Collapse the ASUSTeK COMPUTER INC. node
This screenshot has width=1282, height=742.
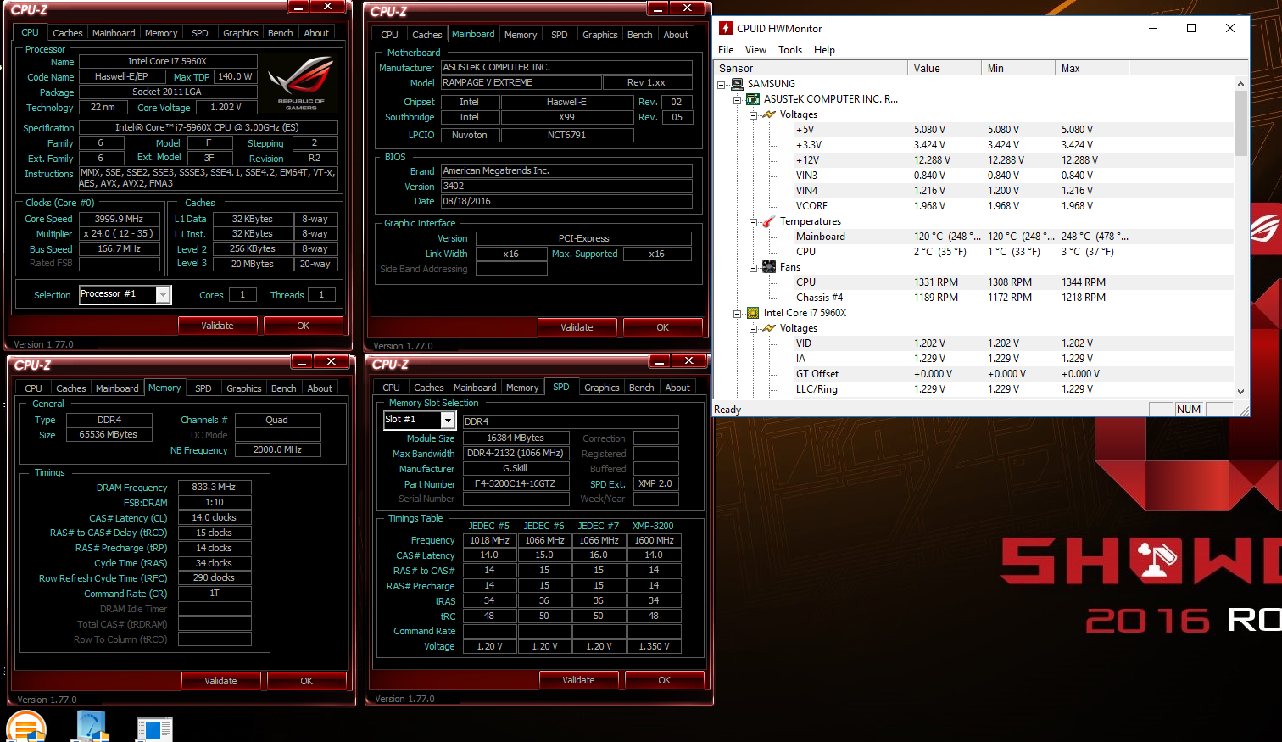point(738,99)
